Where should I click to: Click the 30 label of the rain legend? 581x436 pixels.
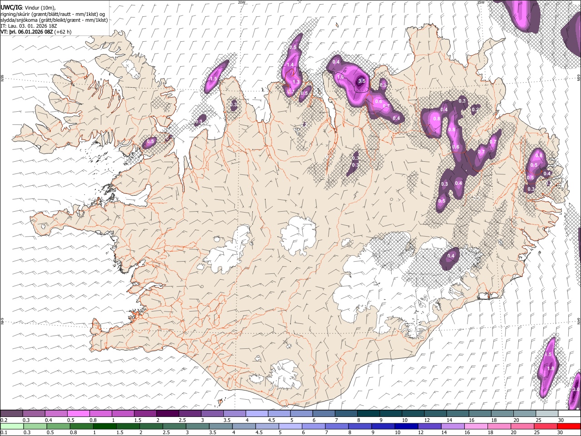[x=561, y=433]
